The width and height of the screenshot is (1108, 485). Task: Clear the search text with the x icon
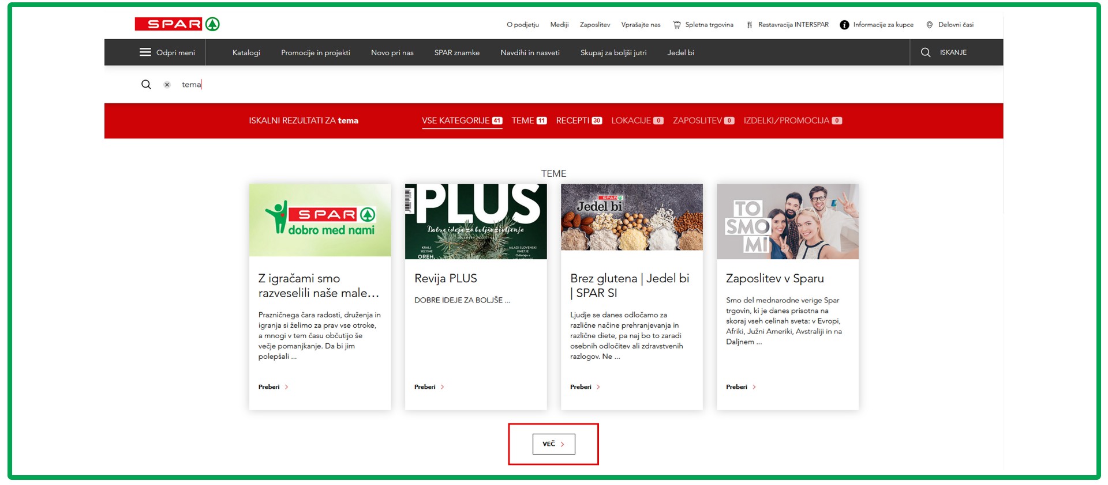[167, 85]
